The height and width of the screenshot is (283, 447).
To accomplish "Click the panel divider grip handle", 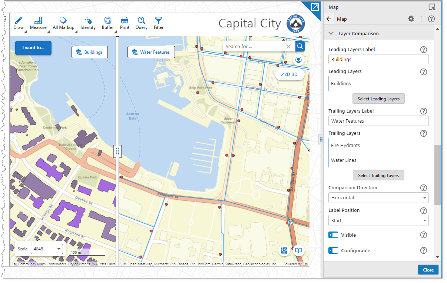I will coord(321,139).
